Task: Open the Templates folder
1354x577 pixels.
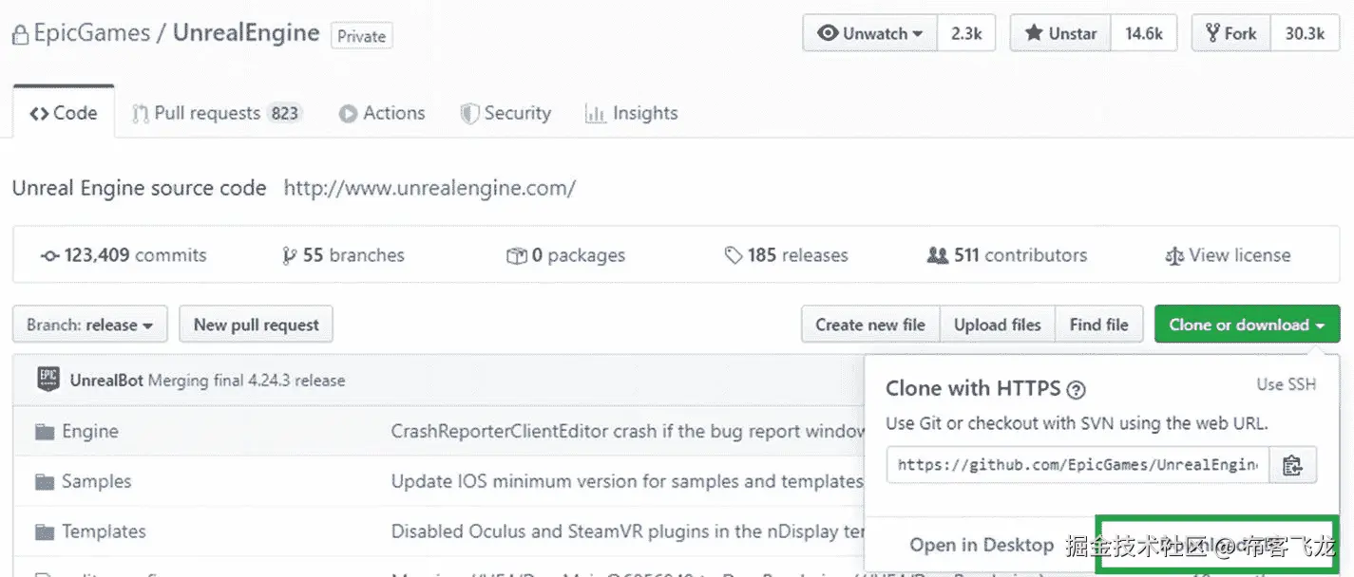Action: click(x=104, y=531)
